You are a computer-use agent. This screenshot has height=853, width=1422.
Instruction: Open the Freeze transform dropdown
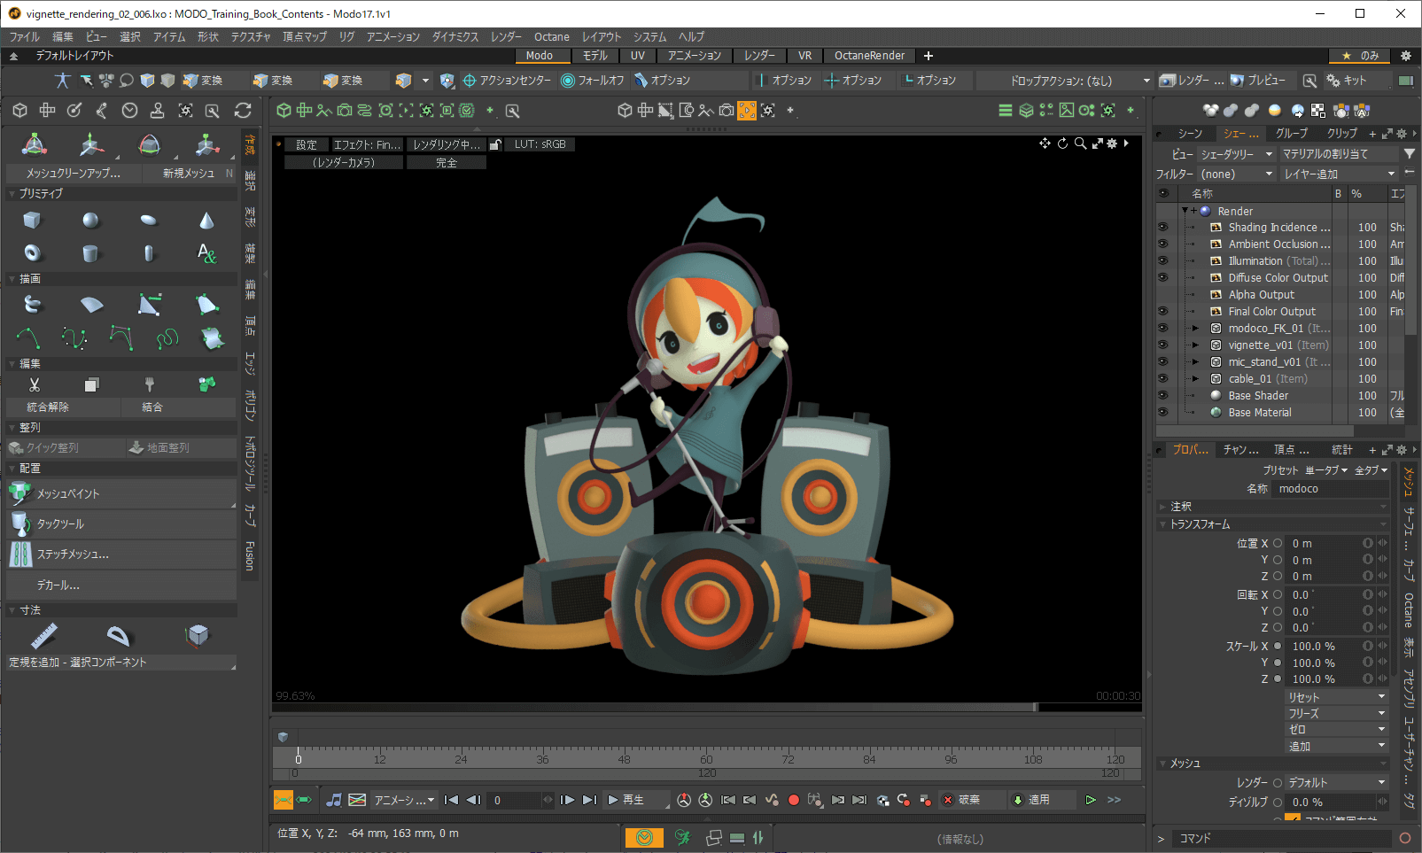click(1336, 713)
